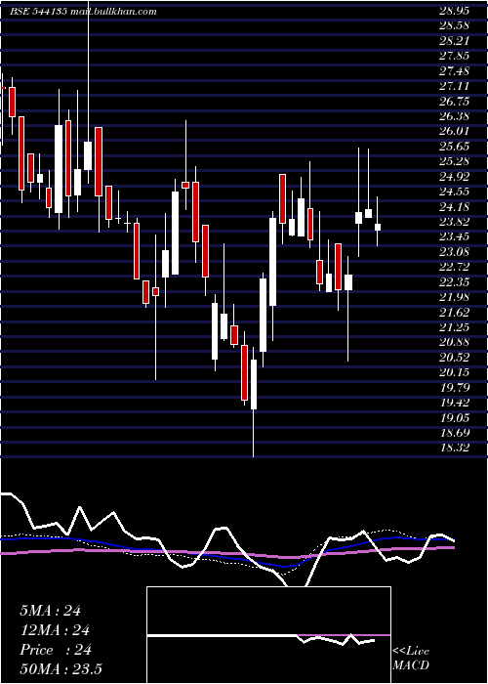Viewport: 488px width, 684px height.
Task: Click the 19.05 price axis label
Action: click(x=454, y=419)
